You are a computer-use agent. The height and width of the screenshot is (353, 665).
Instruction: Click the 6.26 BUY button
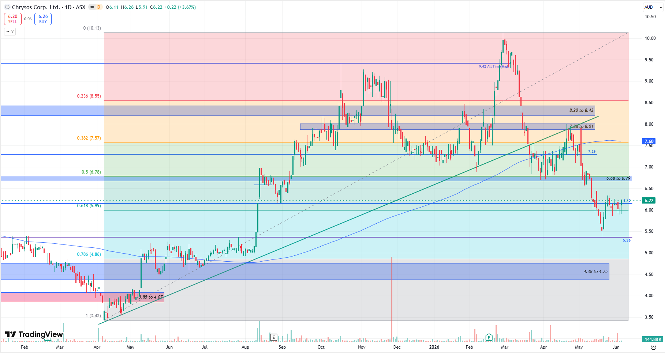coord(43,19)
